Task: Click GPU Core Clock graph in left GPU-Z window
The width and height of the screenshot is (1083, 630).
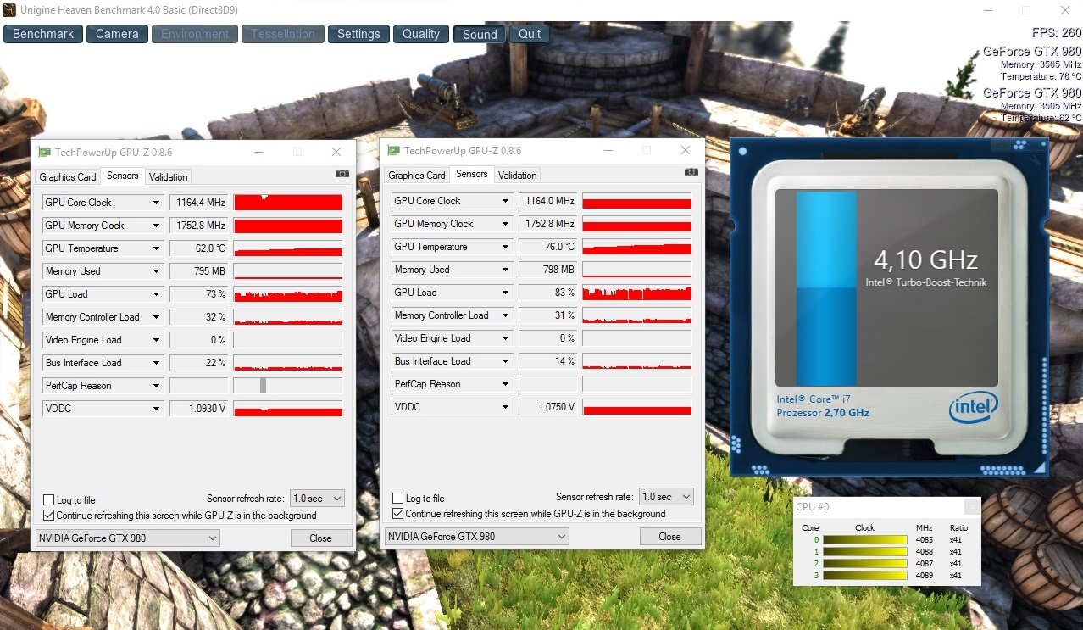Action: [288, 203]
